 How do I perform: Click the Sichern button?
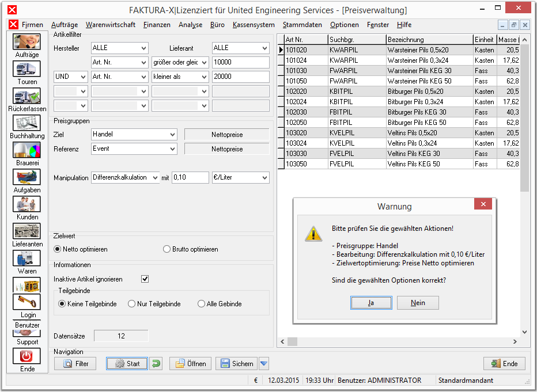click(236, 363)
